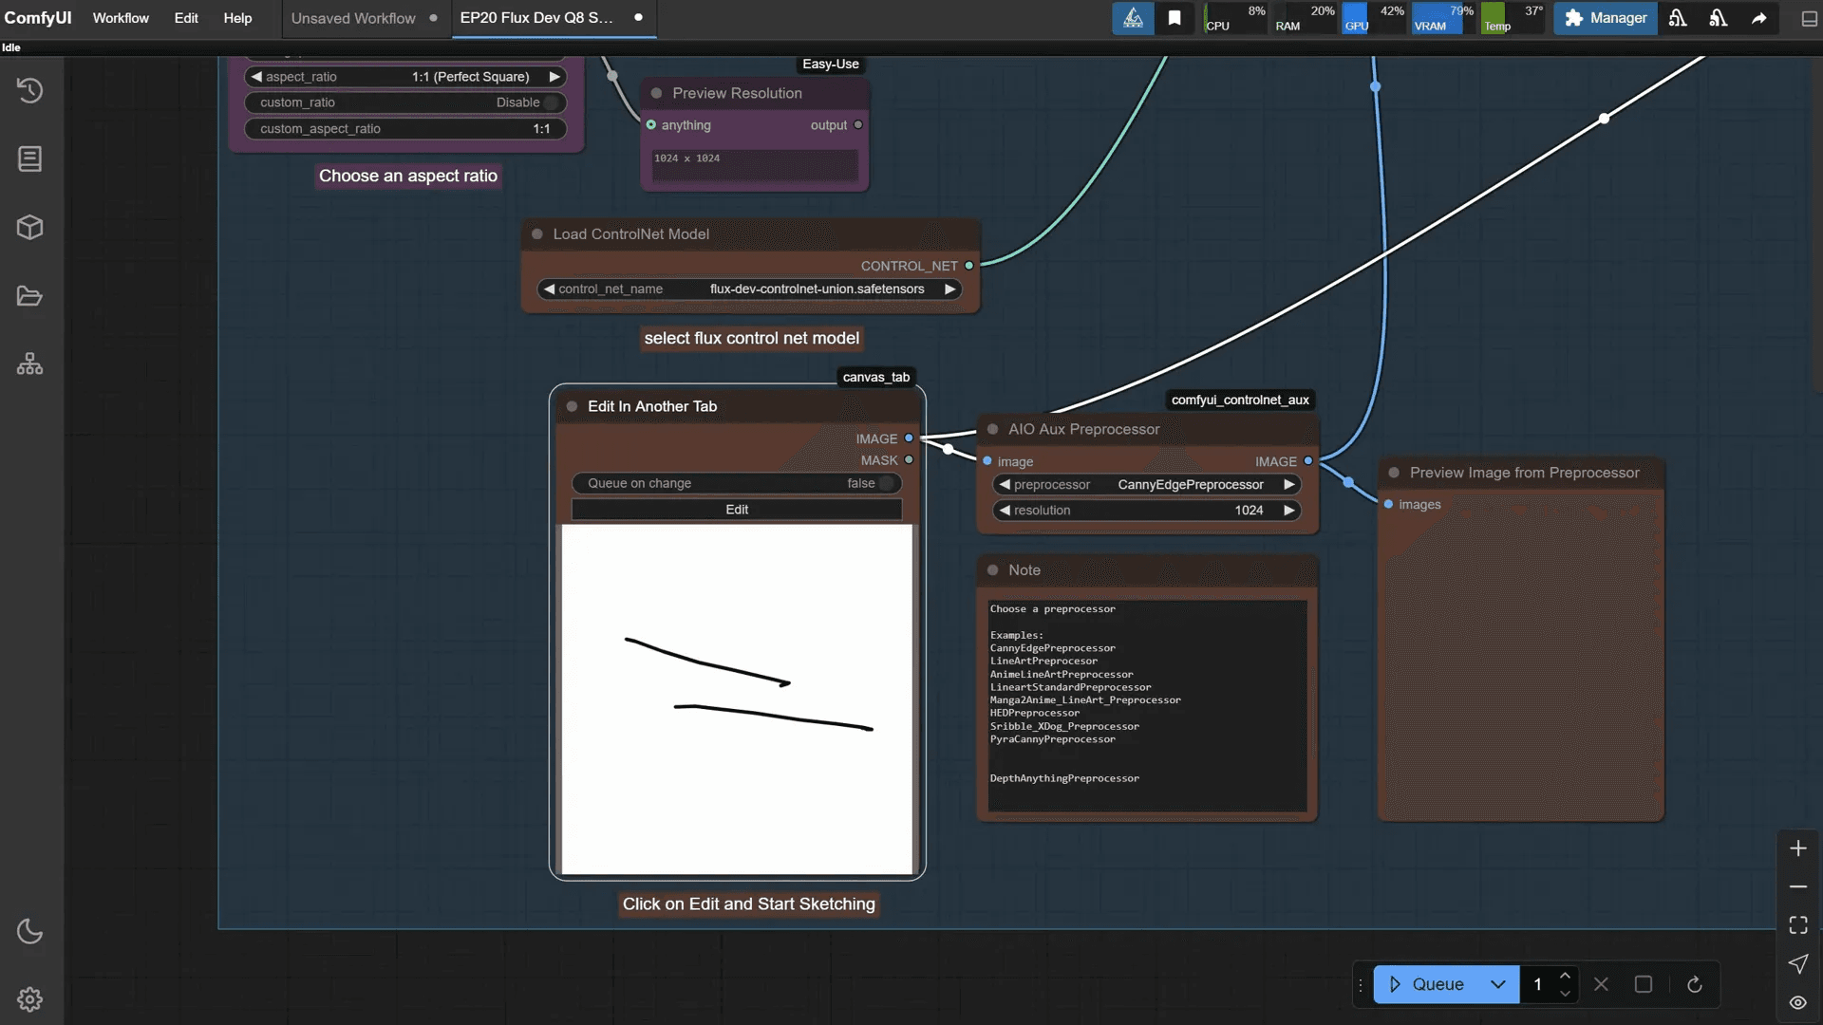Click the sketch canvas thumbnail
The image size is (1823, 1025).
click(x=737, y=699)
